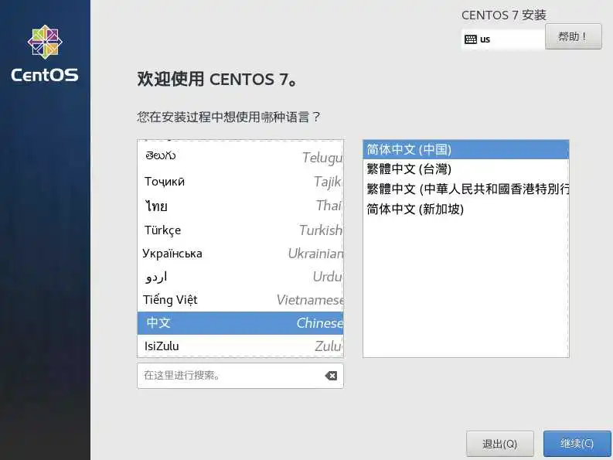Select locale 繁體中文 (台灣)
The image size is (613, 460).
(465, 169)
